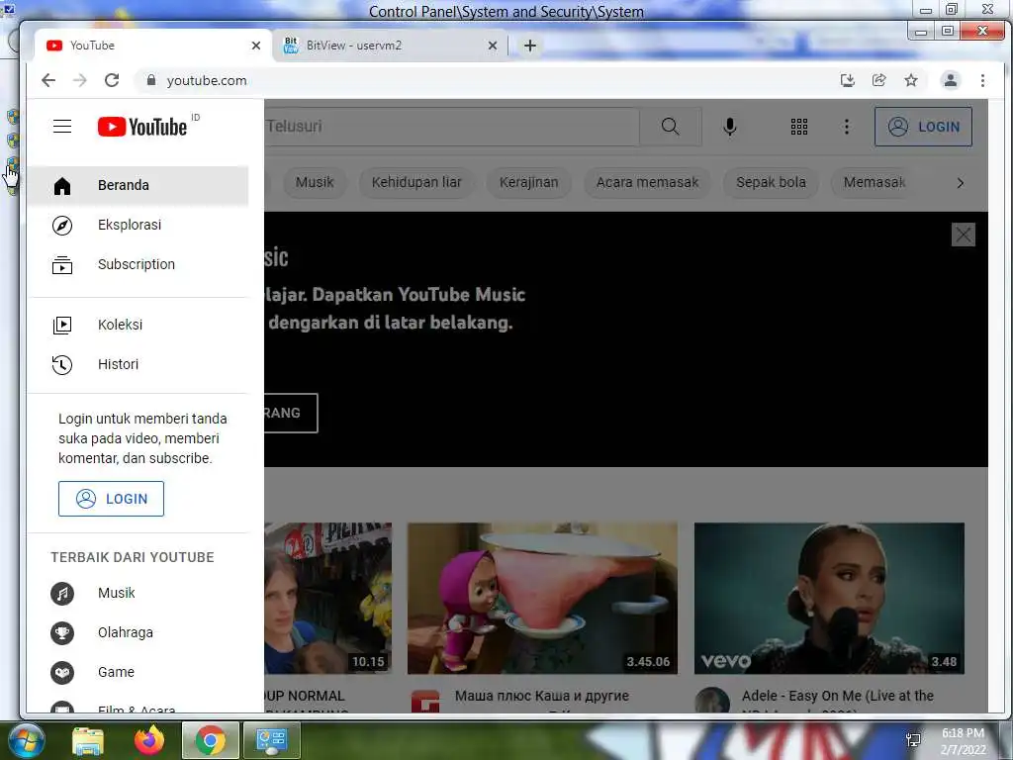
Task: Close the YouTube tab
Action: pos(256,46)
